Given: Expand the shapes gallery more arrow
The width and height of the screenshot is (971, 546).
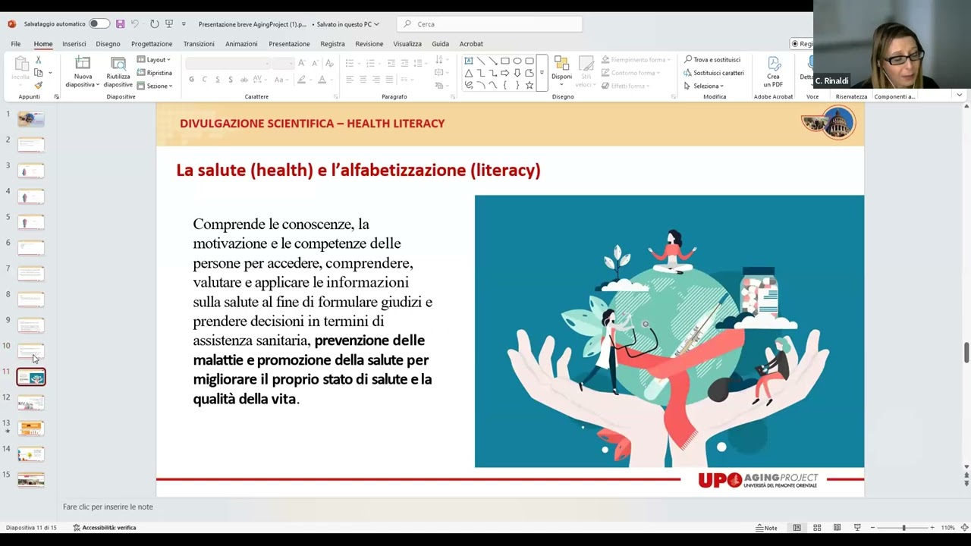Looking at the screenshot, I should [x=542, y=73].
